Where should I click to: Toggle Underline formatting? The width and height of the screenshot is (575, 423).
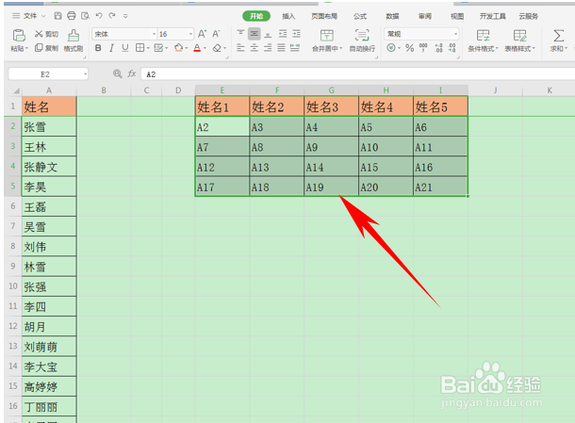[125, 48]
